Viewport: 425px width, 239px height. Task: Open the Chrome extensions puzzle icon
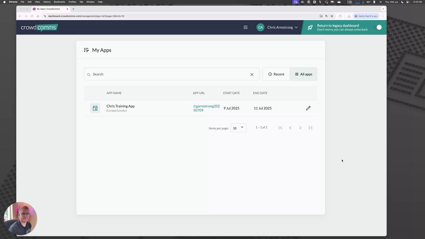[x=340, y=16]
